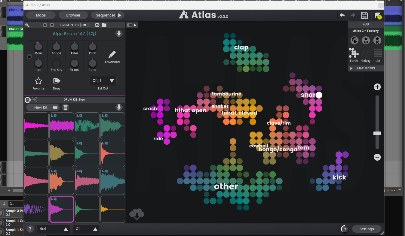
Task: Download the Algo Snare 147 sample
Action: 119,34
